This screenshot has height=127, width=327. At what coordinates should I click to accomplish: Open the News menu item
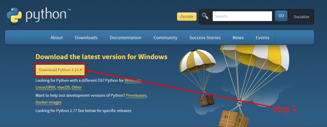click(x=238, y=37)
